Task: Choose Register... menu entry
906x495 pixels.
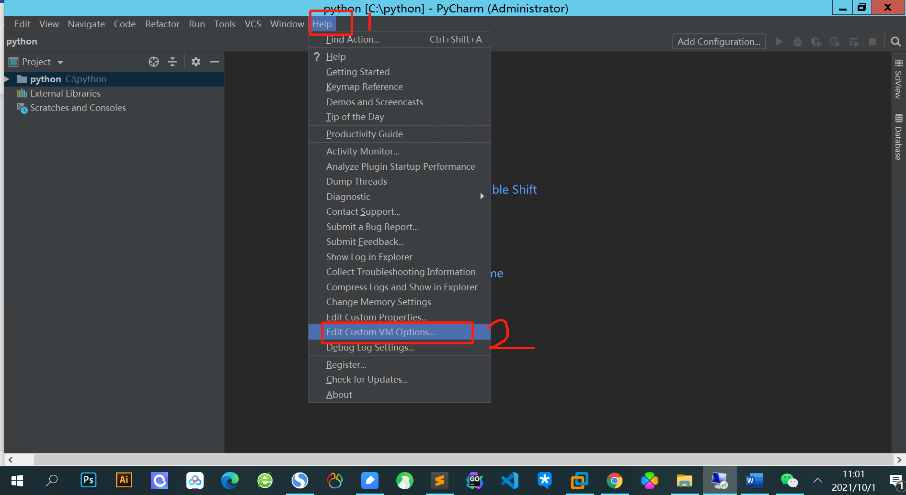Action: tap(400, 364)
